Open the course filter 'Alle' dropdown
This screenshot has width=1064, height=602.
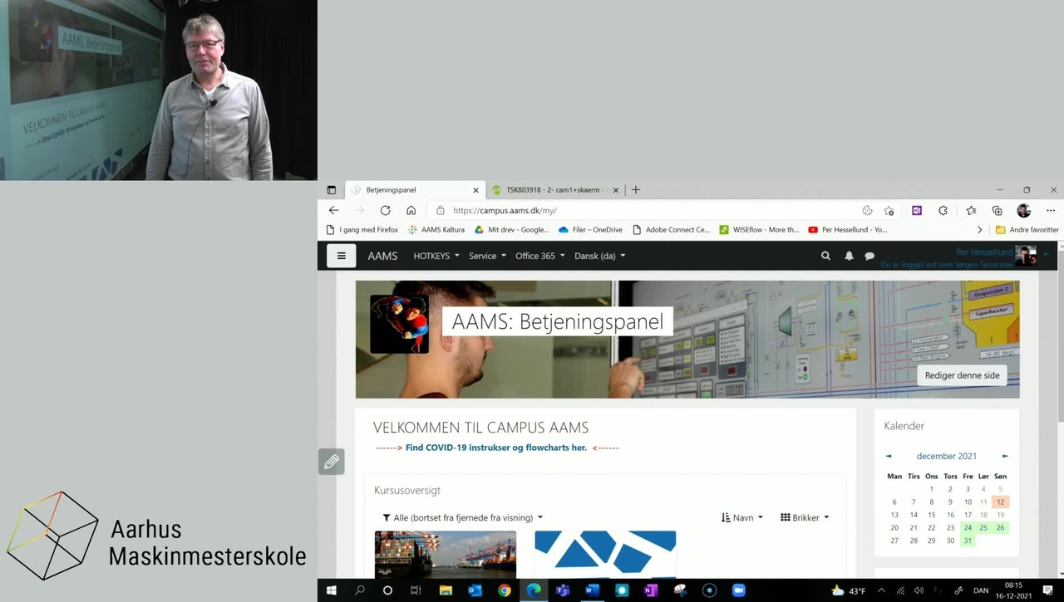point(463,517)
